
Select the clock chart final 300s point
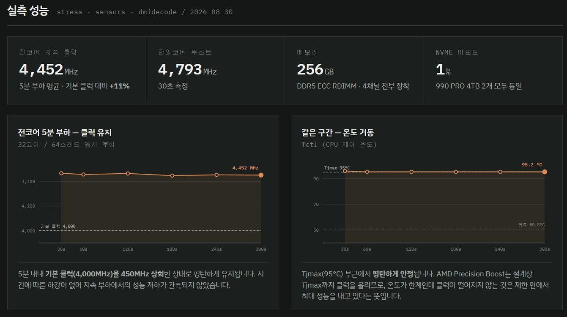click(x=261, y=175)
